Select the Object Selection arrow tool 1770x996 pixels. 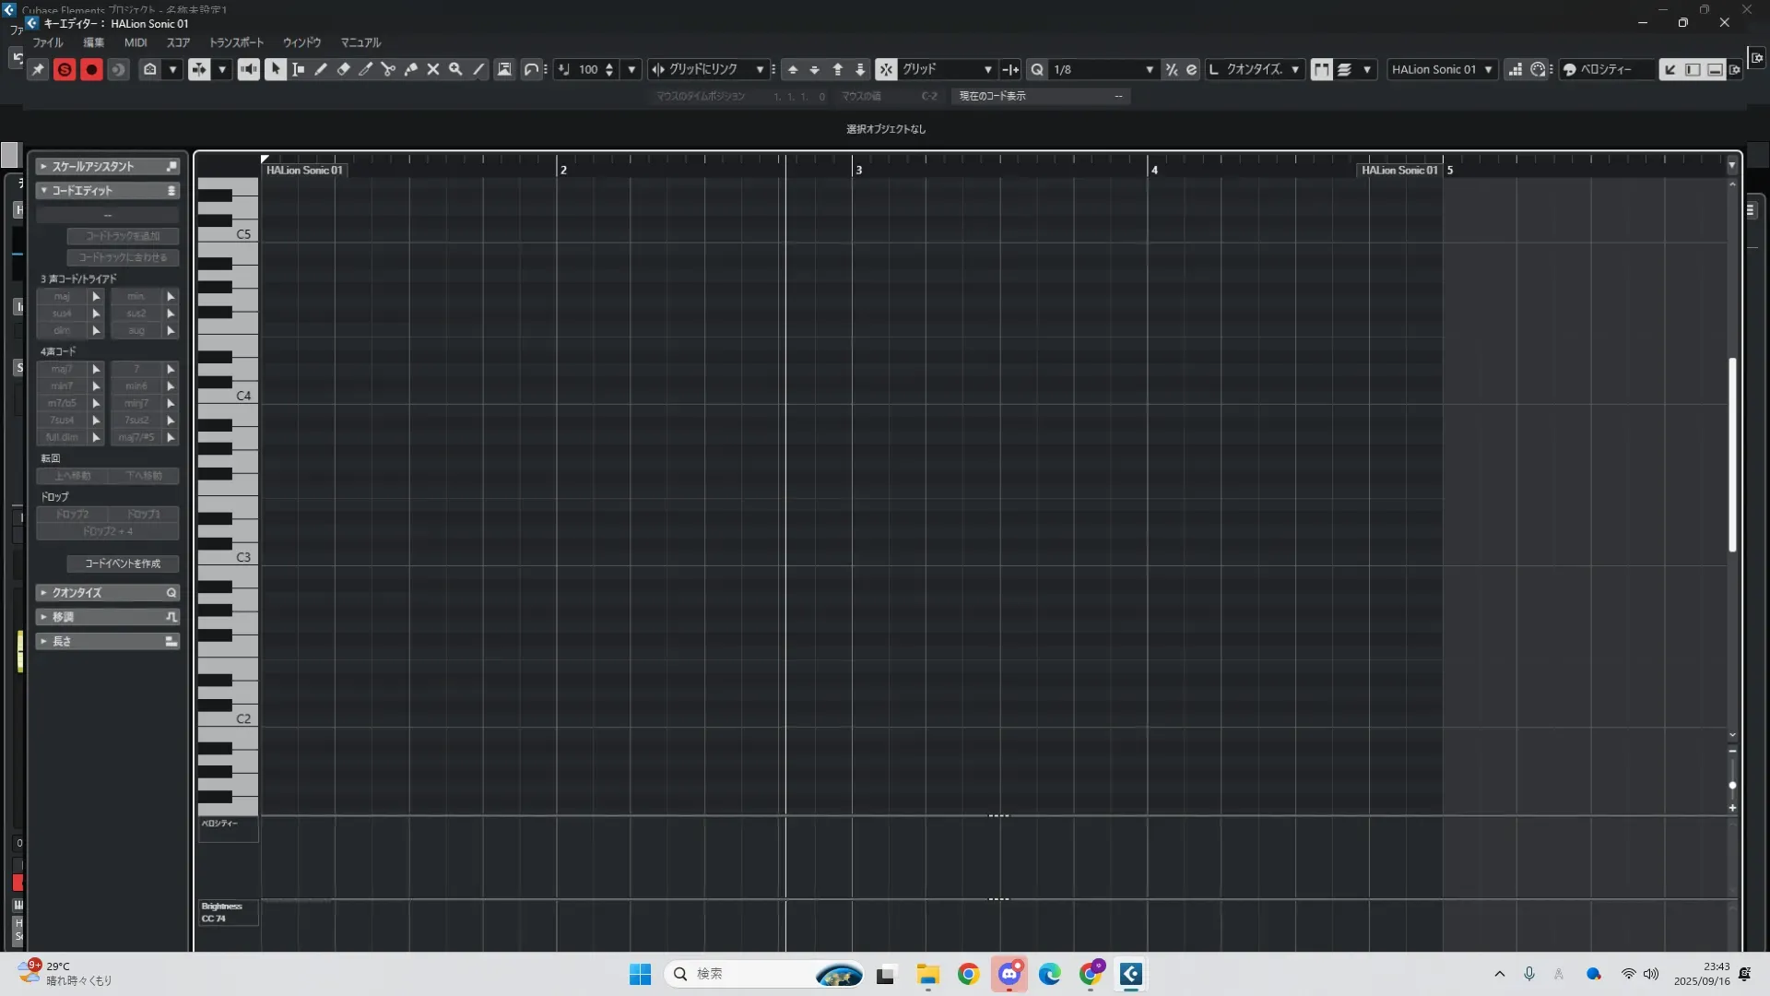click(x=276, y=69)
